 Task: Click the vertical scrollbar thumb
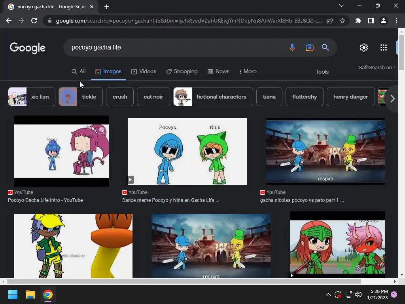(401, 52)
